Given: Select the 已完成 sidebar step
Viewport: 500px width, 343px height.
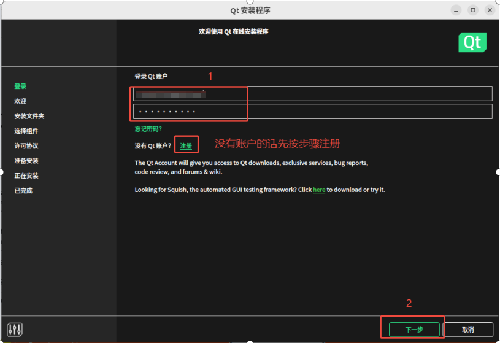Looking at the screenshot, I should click(23, 190).
